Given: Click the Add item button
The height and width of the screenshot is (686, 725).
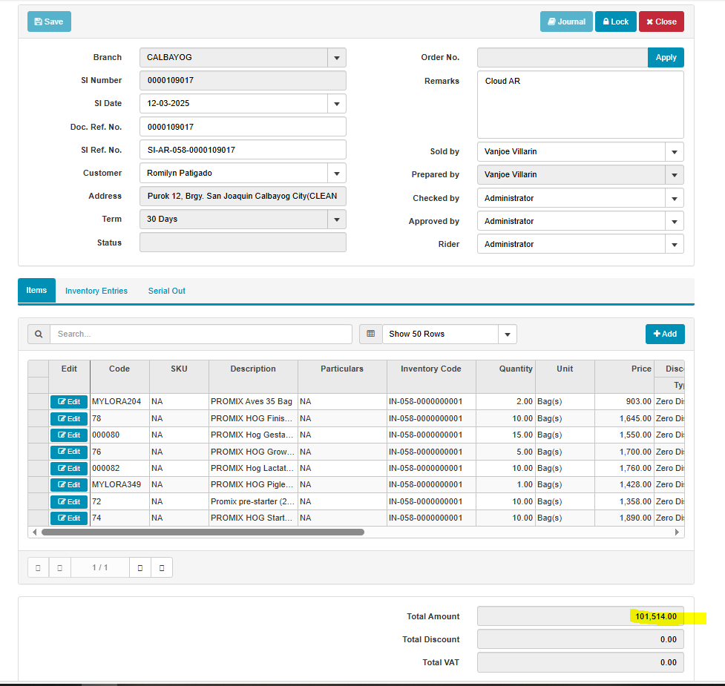Looking at the screenshot, I should click(x=665, y=334).
